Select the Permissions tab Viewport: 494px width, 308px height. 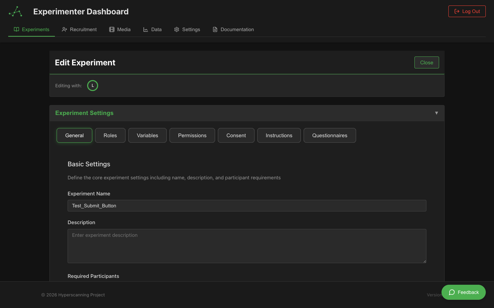click(192, 135)
